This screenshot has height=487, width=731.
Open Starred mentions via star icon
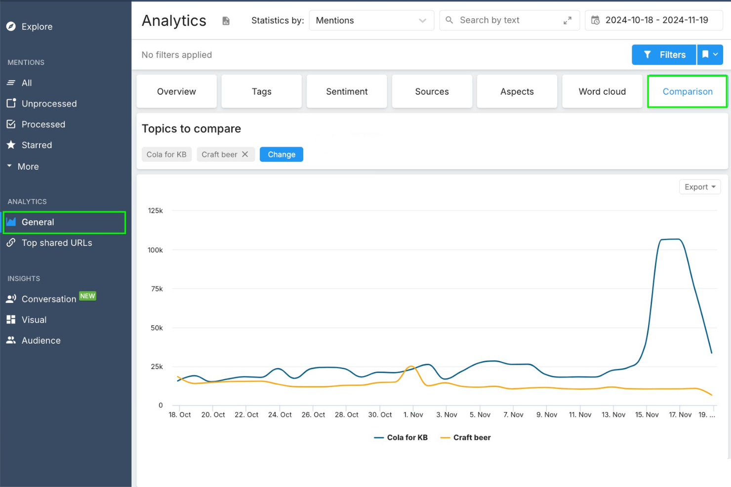click(x=11, y=145)
